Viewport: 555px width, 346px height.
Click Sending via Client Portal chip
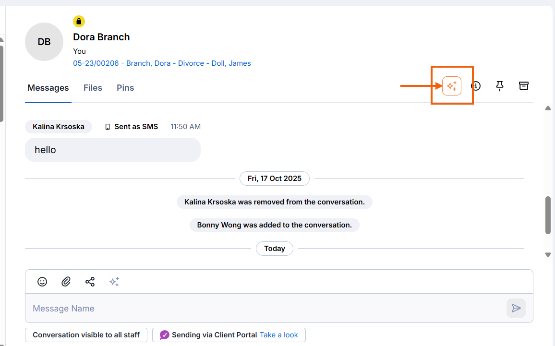point(229,335)
